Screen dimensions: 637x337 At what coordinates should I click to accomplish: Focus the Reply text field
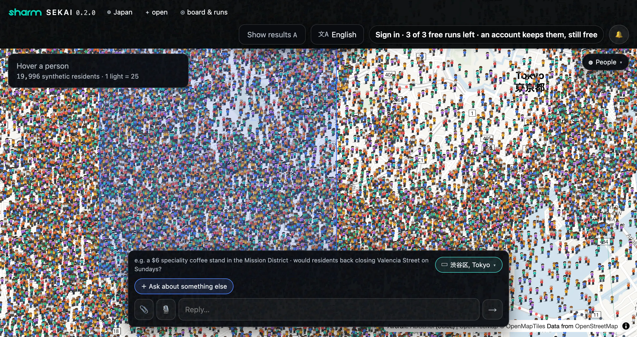point(329,309)
